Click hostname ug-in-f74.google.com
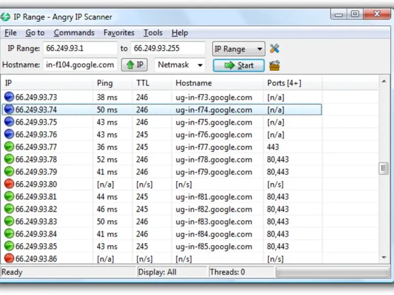The image size is (394, 295). [214, 110]
